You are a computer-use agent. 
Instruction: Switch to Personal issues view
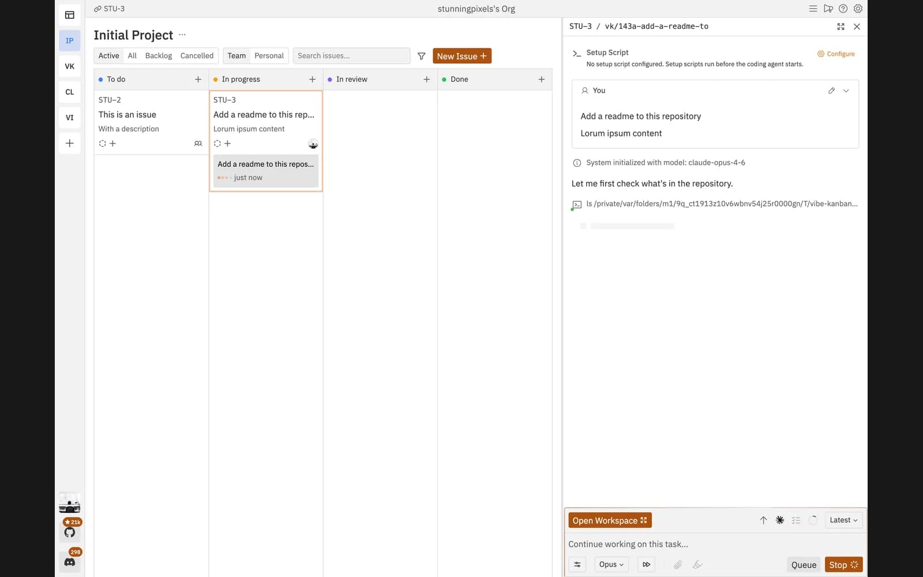pyautogui.click(x=269, y=56)
